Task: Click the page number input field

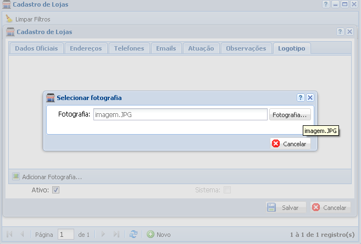Action: pos(66,234)
